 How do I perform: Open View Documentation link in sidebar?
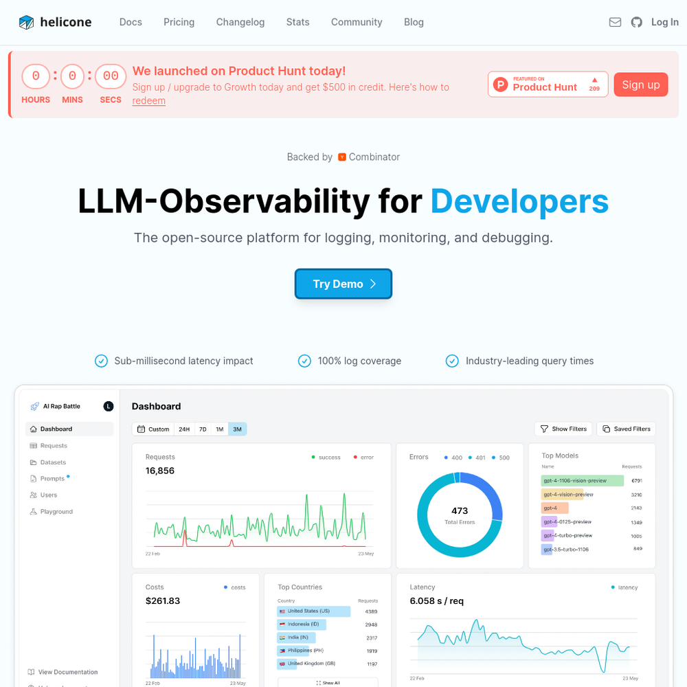point(63,672)
